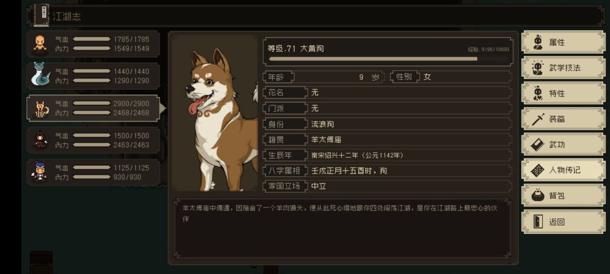Open the 武学技法 martial techniques panel
The image size is (610, 274).
(563, 68)
